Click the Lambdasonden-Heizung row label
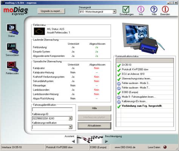The image size is (179, 151). pyautogui.click(x=46, y=94)
